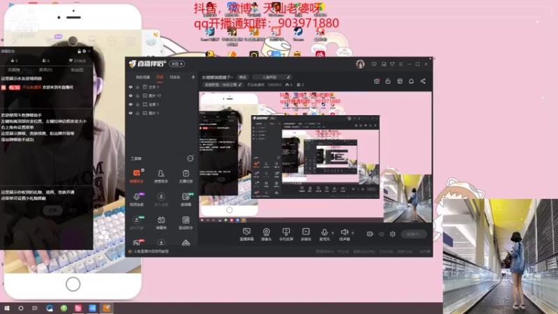
Task: Lock the 文本 1 layer
Action: pyautogui.click(x=137, y=87)
